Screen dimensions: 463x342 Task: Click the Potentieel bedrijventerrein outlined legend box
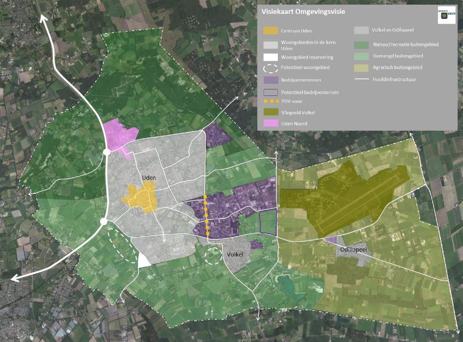(x=270, y=92)
